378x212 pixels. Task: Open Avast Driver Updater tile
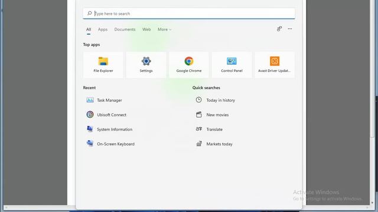pyautogui.click(x=275, y=65)
